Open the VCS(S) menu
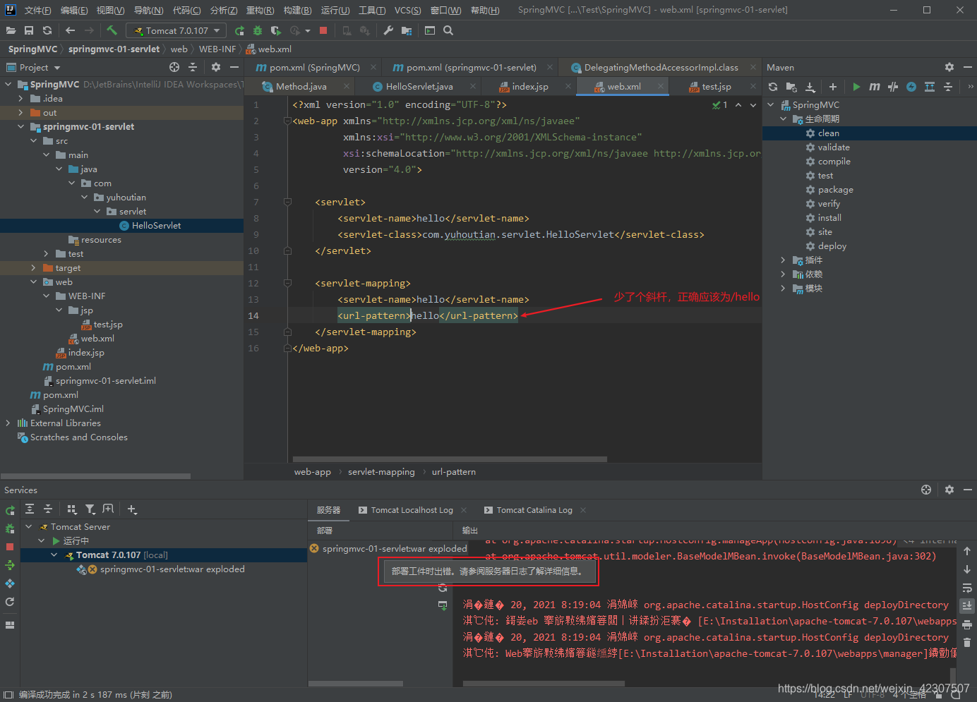 pos(407,11)
